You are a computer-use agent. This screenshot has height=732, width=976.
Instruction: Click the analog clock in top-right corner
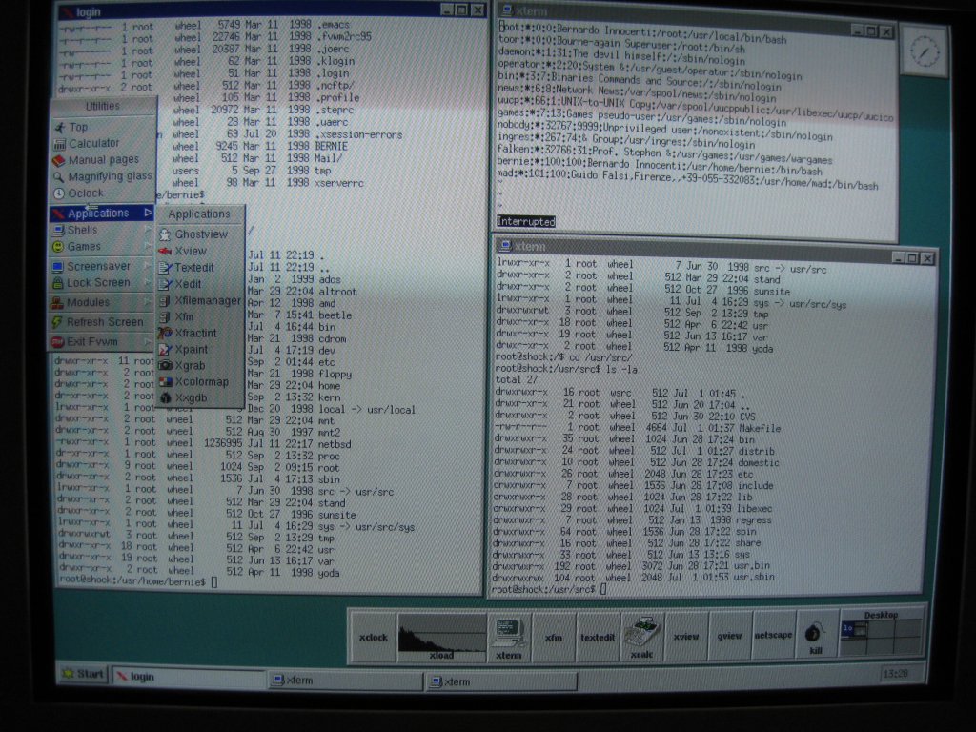coord(925,51)
